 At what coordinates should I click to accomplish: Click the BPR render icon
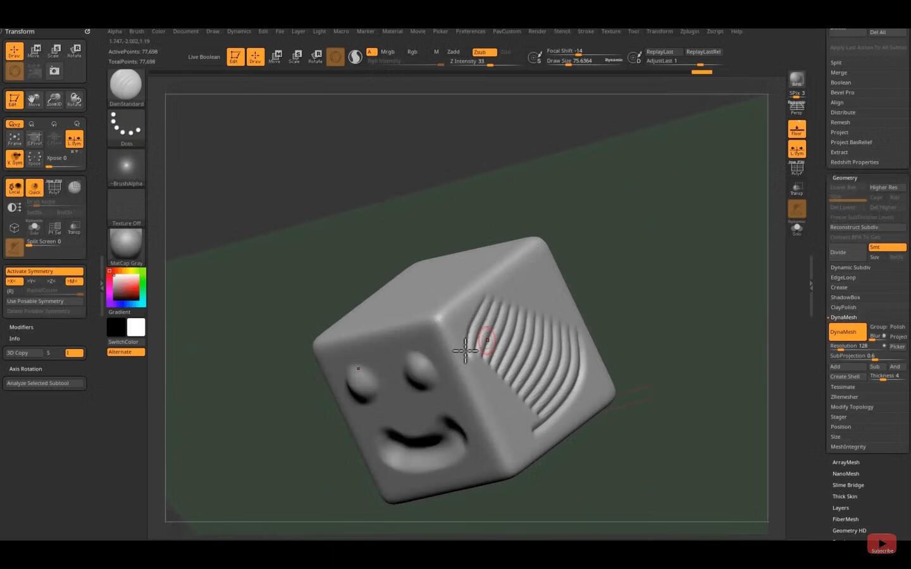click(796, 79)
